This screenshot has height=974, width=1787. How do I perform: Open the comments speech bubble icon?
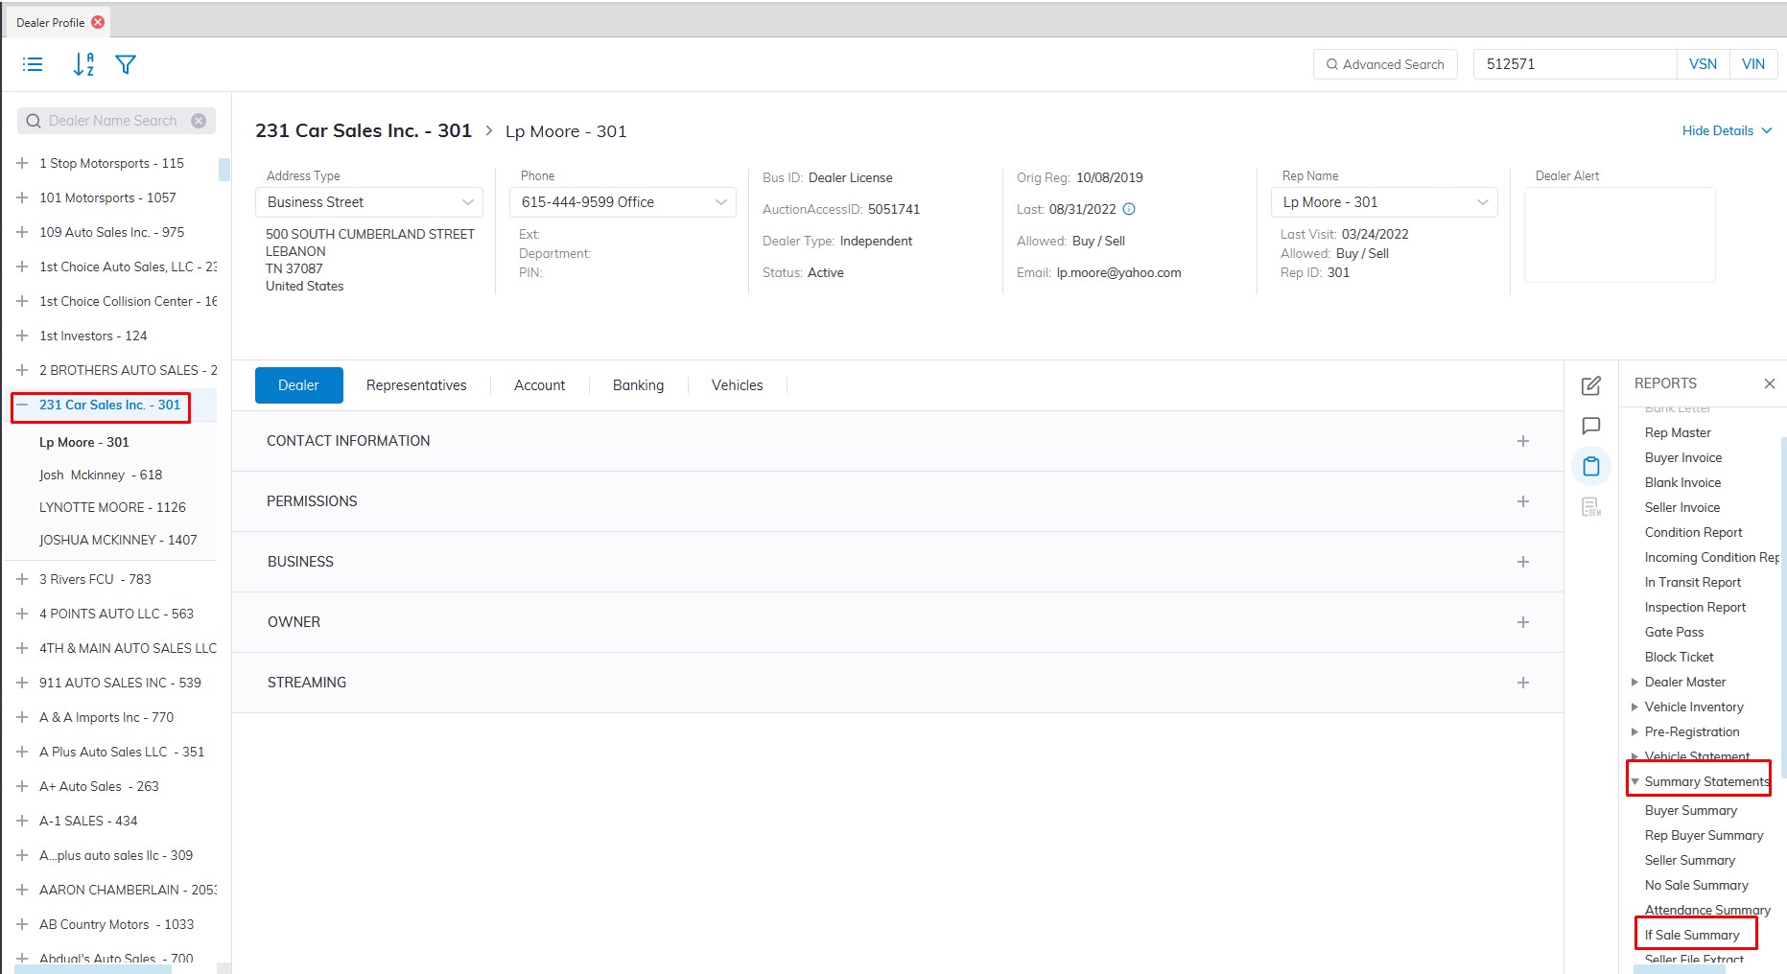click(x=1590, y=426)
